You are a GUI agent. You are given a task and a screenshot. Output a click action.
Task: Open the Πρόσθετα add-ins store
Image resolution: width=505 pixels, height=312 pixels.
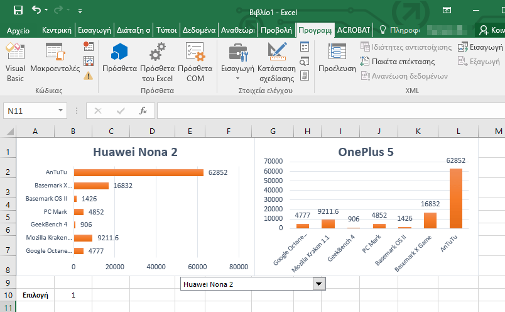(x=119, y=57)
